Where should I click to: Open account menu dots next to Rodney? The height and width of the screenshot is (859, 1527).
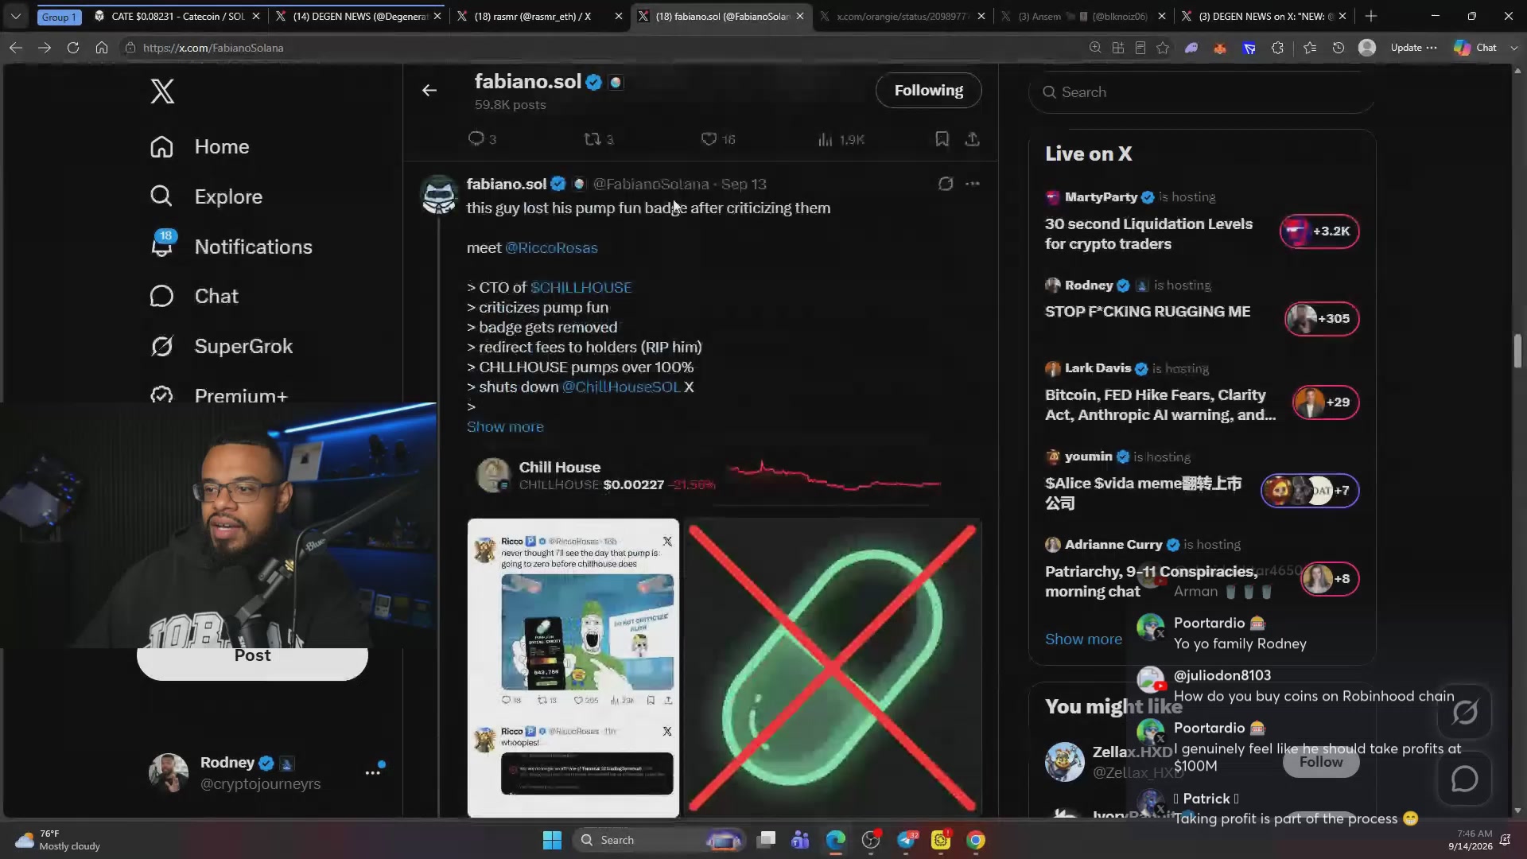[373, 772]
